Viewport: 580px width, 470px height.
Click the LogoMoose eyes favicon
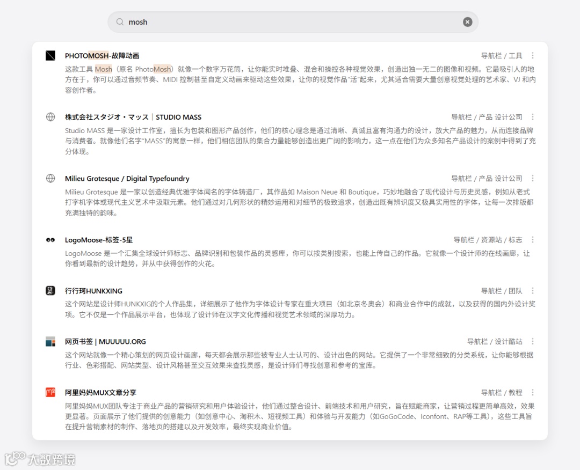tap(50, 240)
